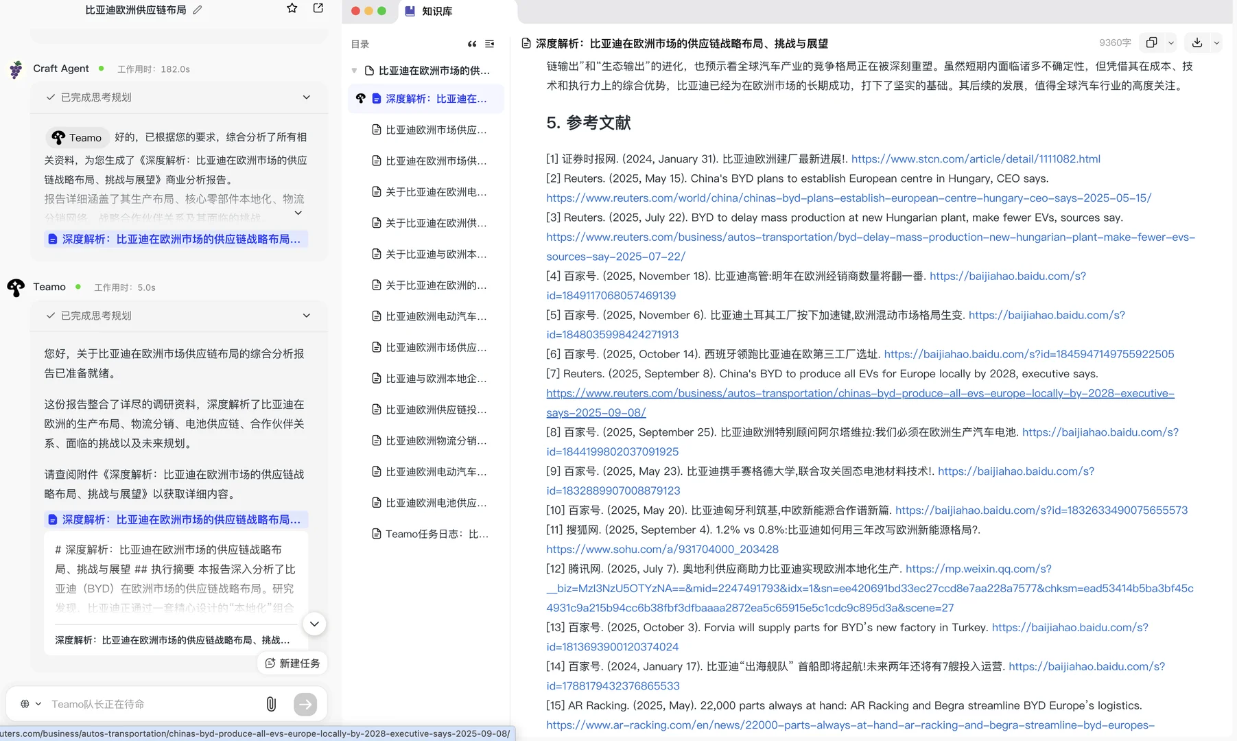
Task: Click the Teamo队长正在等待 input field
Action: click(137, 704)
